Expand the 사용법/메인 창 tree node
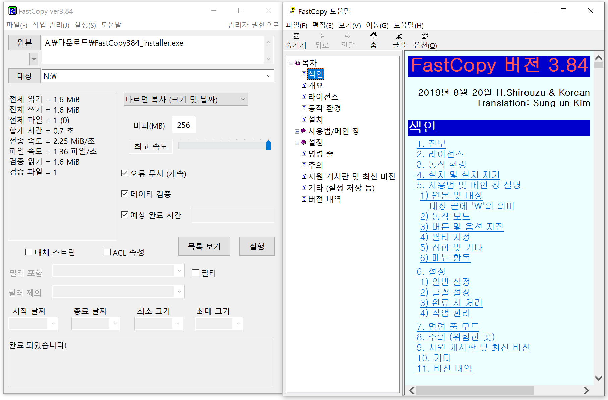The width and height of the screenshot is (608, 400). 297,131
